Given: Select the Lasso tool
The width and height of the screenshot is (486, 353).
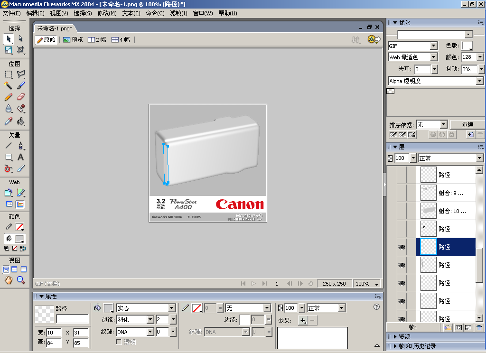Looking at the screenshot, I should 21,74.
